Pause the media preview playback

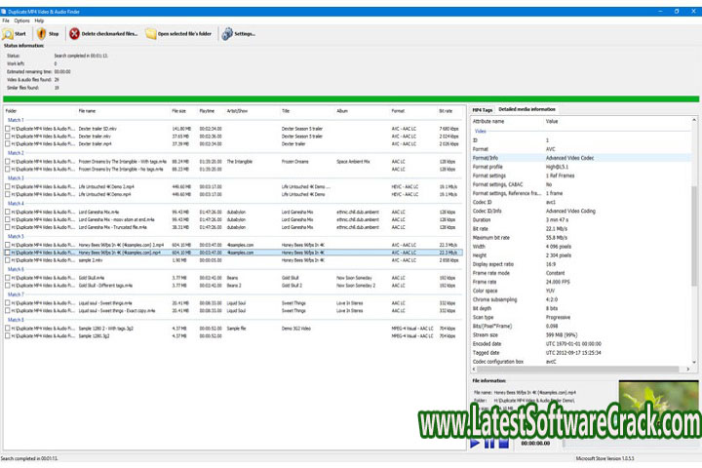[489, 444]
